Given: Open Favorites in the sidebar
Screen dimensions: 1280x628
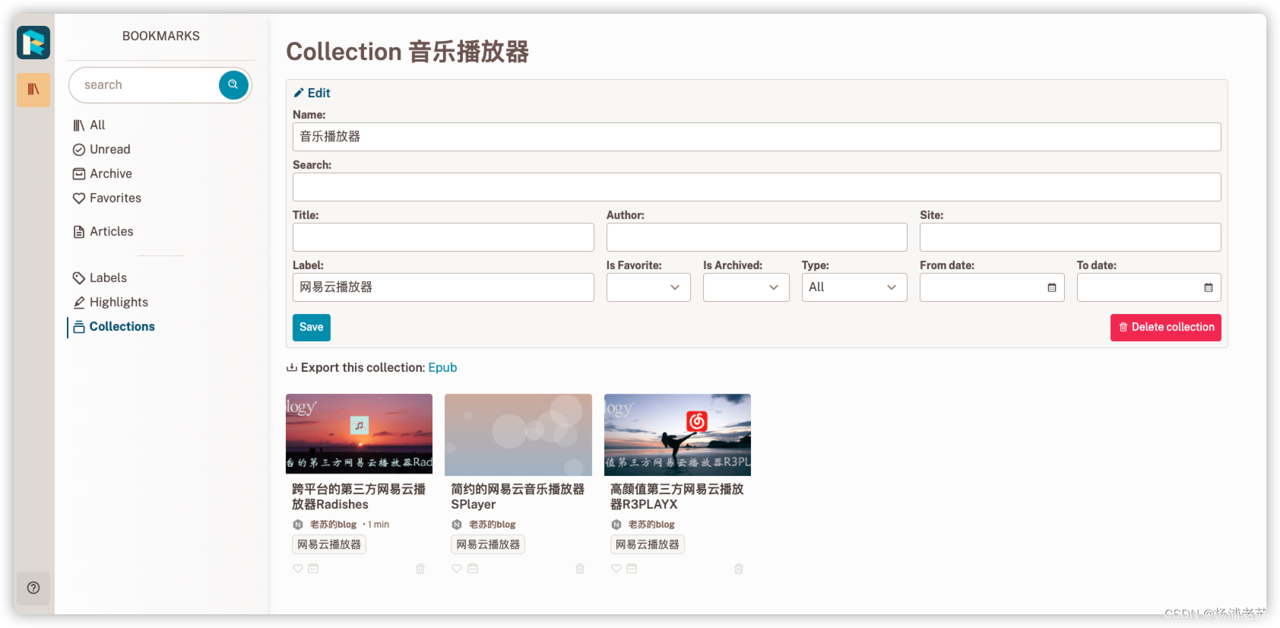Looking at the screenshot, I should (x=107, y=198).
